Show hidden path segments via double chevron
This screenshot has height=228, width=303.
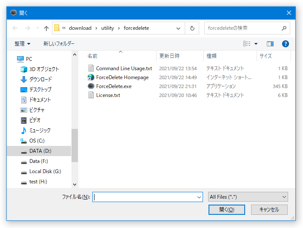tap(64, 28)
